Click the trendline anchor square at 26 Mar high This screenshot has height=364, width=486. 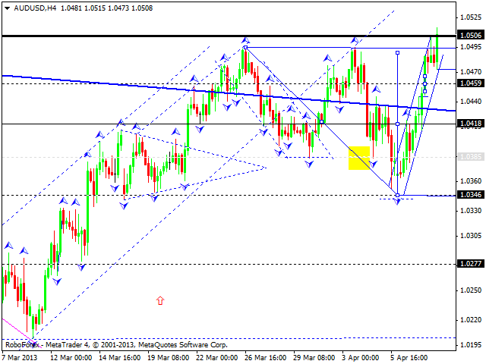pyautogui.click(x=245, y=48)
